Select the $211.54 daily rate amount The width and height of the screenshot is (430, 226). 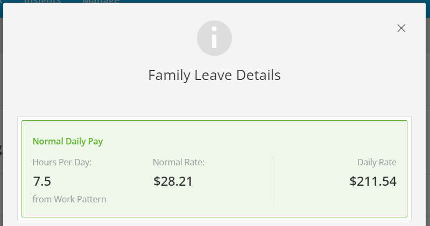point(373,181)
